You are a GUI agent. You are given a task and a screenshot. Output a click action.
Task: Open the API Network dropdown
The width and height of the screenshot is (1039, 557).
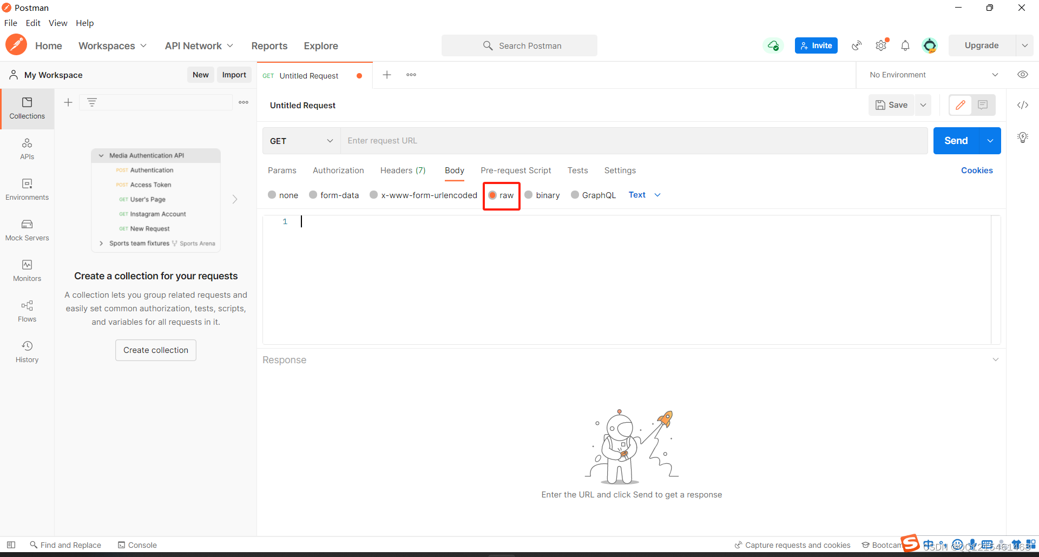[199, 46]
